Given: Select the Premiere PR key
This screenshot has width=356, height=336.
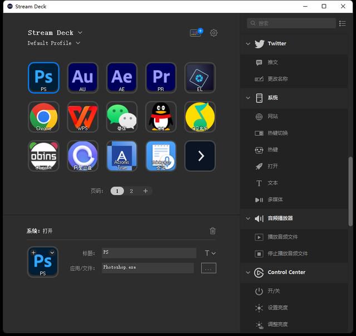Looking at the screenshot, I should (161, 78).
